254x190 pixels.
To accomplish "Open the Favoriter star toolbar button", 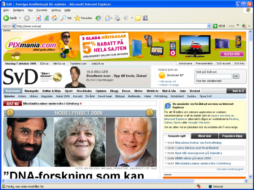I will (x=83, y=18).
